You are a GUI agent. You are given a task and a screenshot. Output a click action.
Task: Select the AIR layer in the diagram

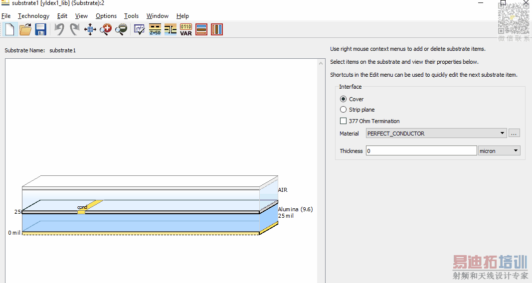[x=141, y=200]
